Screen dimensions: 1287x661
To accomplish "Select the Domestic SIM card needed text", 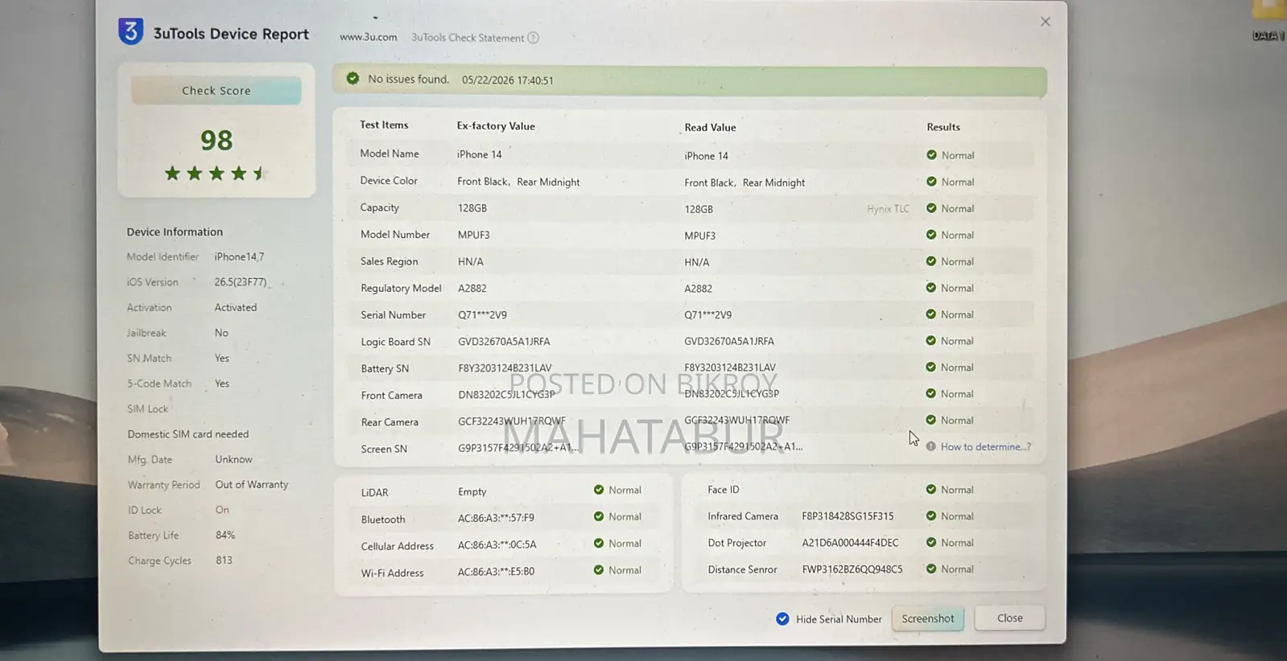I will coord(188,434).
